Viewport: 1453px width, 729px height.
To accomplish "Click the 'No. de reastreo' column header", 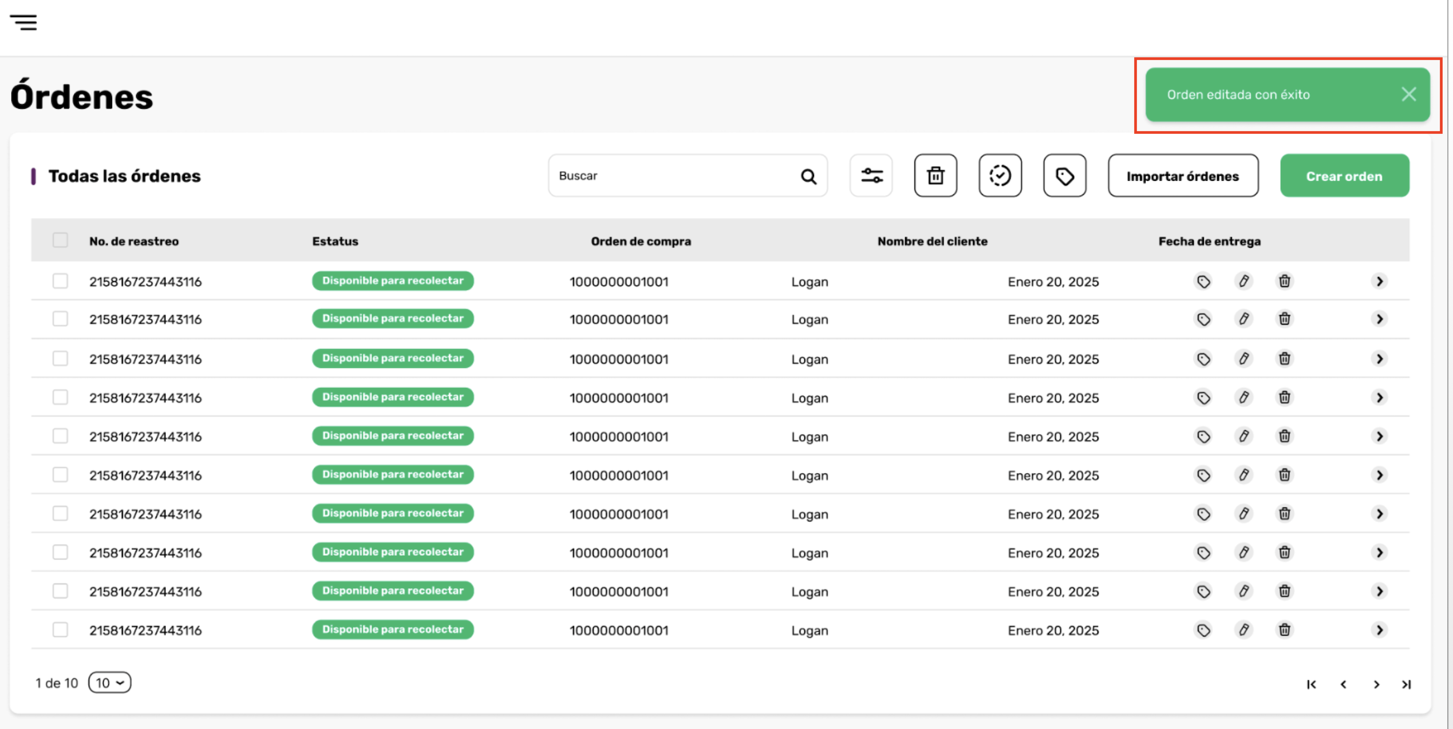I will pyautogui.click(x=134, y=241).
